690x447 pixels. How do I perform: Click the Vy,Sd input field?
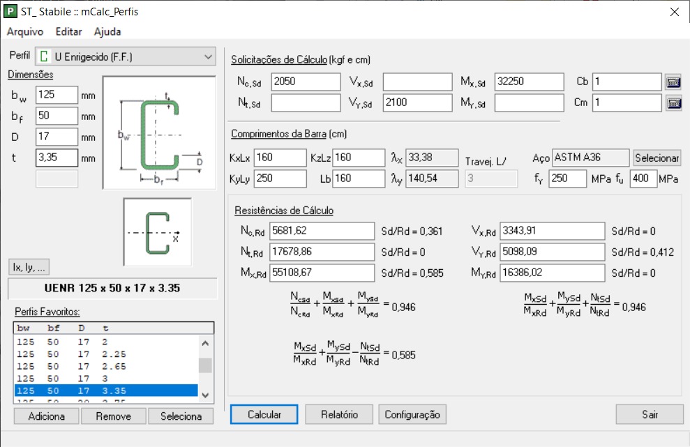(x=418, y=103)
